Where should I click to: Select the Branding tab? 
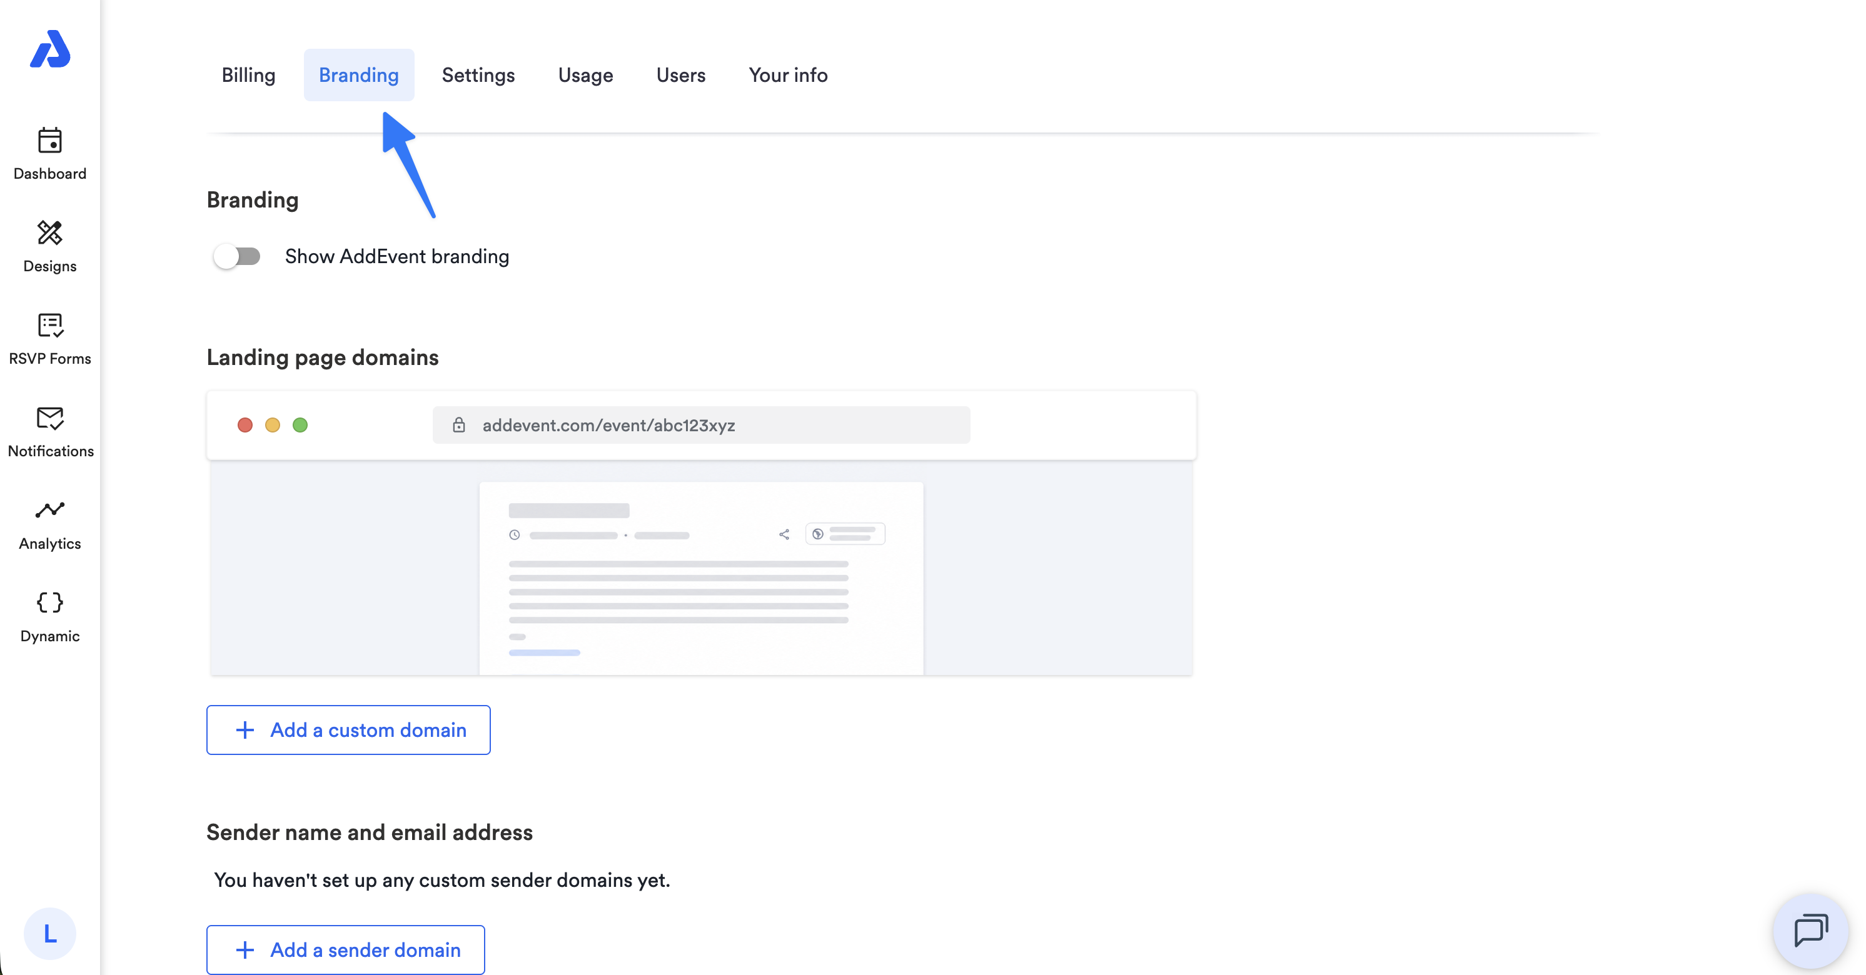(358, 75)
